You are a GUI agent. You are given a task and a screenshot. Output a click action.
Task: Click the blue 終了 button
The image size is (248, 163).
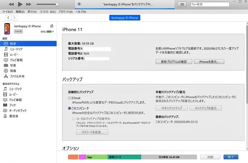coord(231,157)
